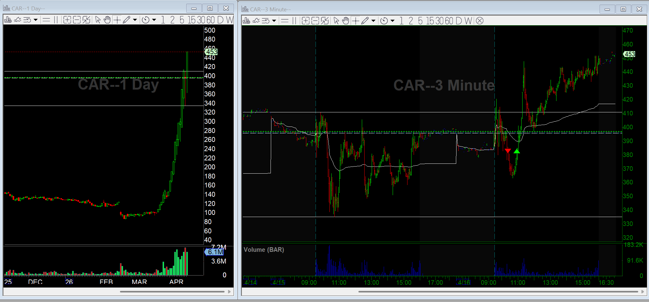Click the chart icon in CAR 1 Day title bar

tap(6, 8)
